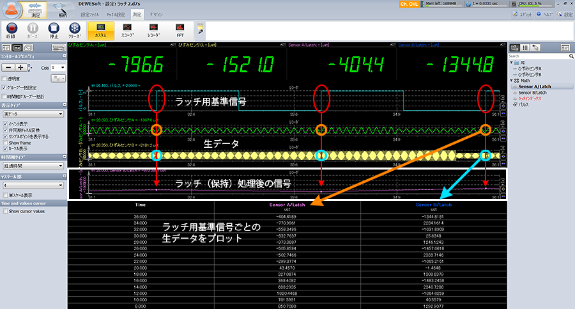The image size is (575, 309).
Task: Select third waveform display-mode icon in left panel
Action: point(28,48)
